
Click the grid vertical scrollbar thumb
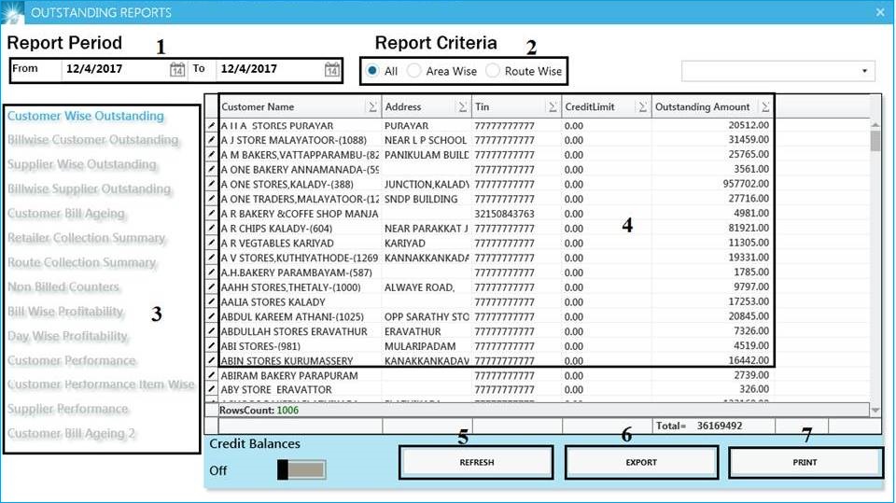click(x=875, y=141)
